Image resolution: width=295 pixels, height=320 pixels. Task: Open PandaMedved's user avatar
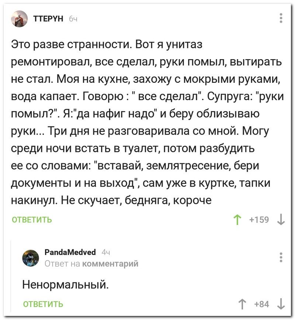click(31, 258)
